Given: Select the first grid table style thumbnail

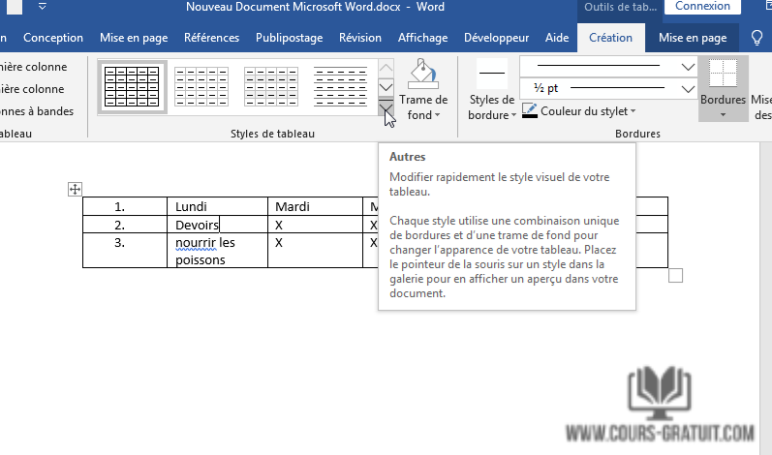Looking at the screenshot, I should point(132,87).
